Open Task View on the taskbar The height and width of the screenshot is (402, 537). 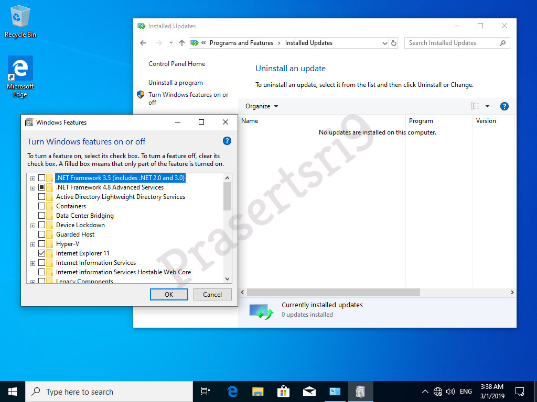[x=206, y=392]
